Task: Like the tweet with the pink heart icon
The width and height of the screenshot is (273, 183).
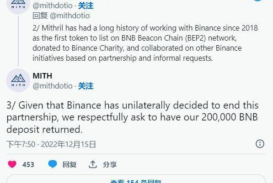Action: (12, 164)
